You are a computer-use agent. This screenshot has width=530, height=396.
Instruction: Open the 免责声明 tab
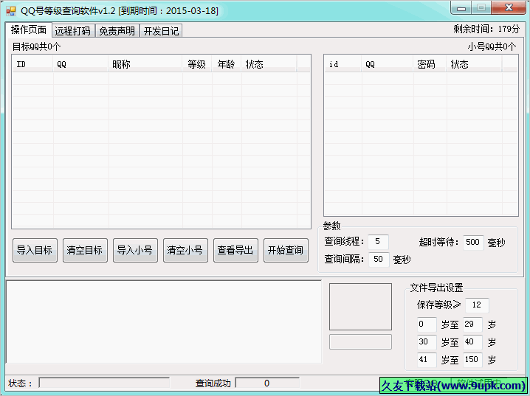pos(117,31)
